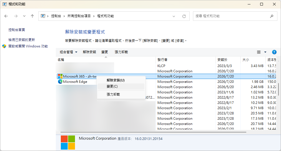Click the view layout icon
Viewport: 281px width, 151px height.
click(x=259, y=52)
